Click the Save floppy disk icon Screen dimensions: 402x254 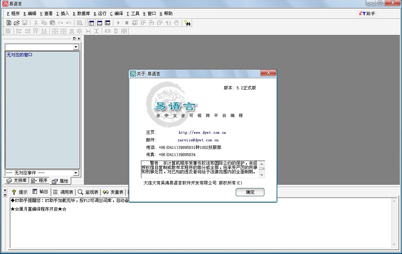pos(25,23)
